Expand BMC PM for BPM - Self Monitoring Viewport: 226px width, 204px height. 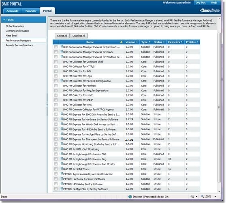coord(62,148)
